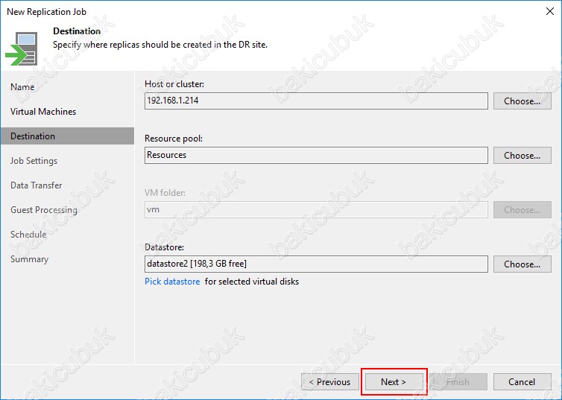Viewport: 562px width, 400px height.
Task: Choose a host or cluster
Action: click(x=522, y=101)
